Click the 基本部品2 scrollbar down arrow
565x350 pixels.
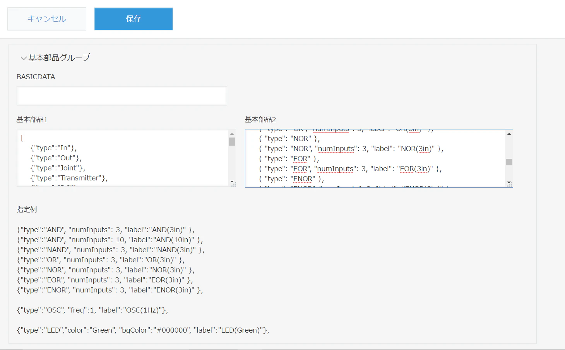[509, 182]
